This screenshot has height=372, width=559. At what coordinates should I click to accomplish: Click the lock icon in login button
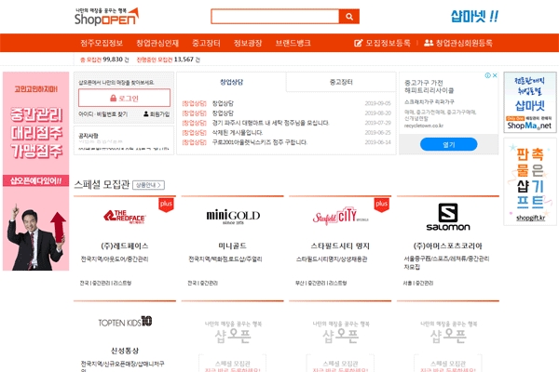(113, 98)
